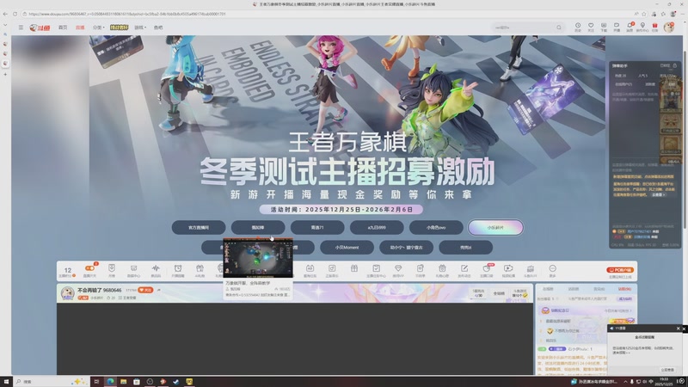This screenshot has width=688, height=387.
Task: Click the browser refresh icon
Action: tap(15, 14)
